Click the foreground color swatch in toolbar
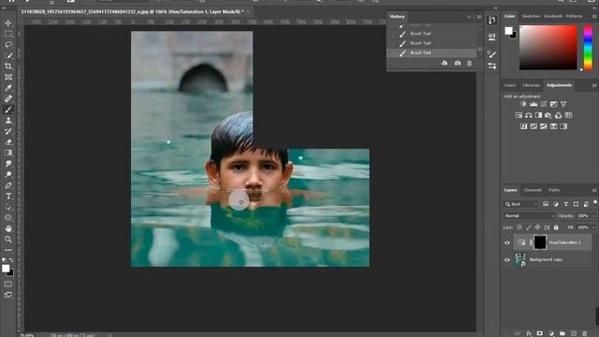599x337 pixels. [6, 269]
